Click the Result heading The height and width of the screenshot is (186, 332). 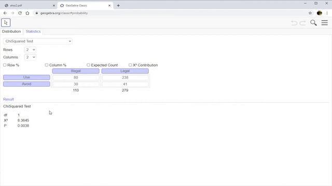tap(8, 99)
